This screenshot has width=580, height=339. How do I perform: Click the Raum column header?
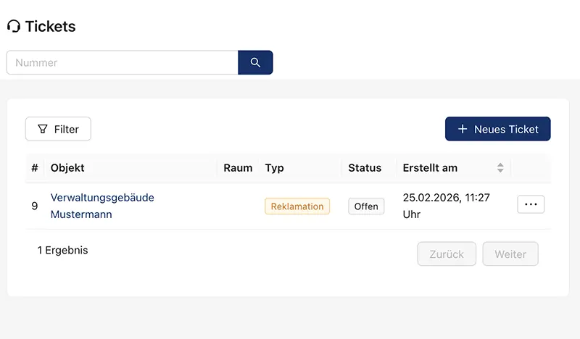coord(238,168)
